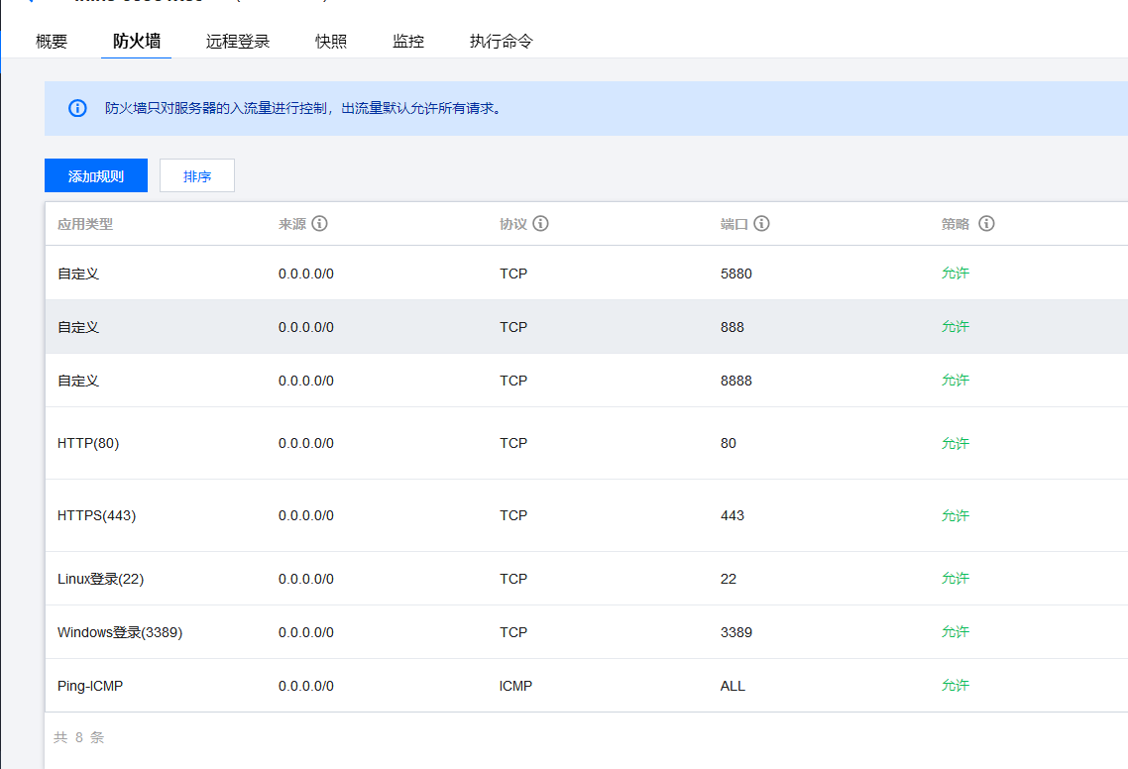Click port value ALL in Ping-ICMP row
This screenshot has width=1128, height=769.
click(x=733, y=687)
